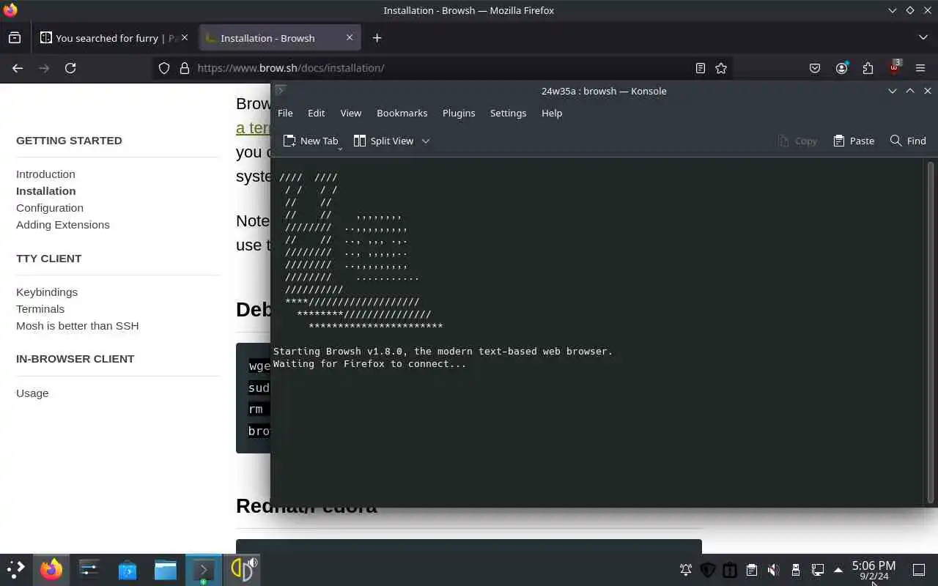Click Paste in Konsole toolbar
938x586 pixels.
pos(854,141)
